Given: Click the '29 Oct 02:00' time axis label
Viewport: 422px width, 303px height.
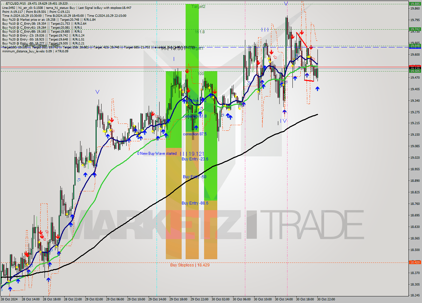Looking at the screenshot, I should pyautogui.click(x=94, y=299).
